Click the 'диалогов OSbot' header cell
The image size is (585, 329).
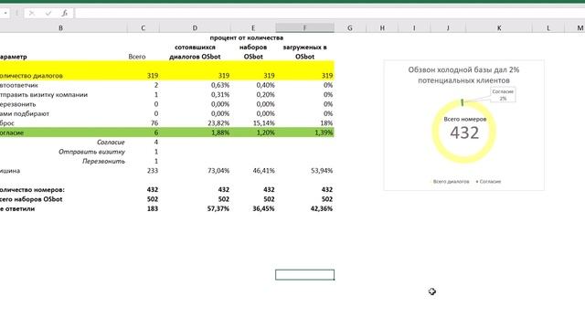(x=195, y=57)
